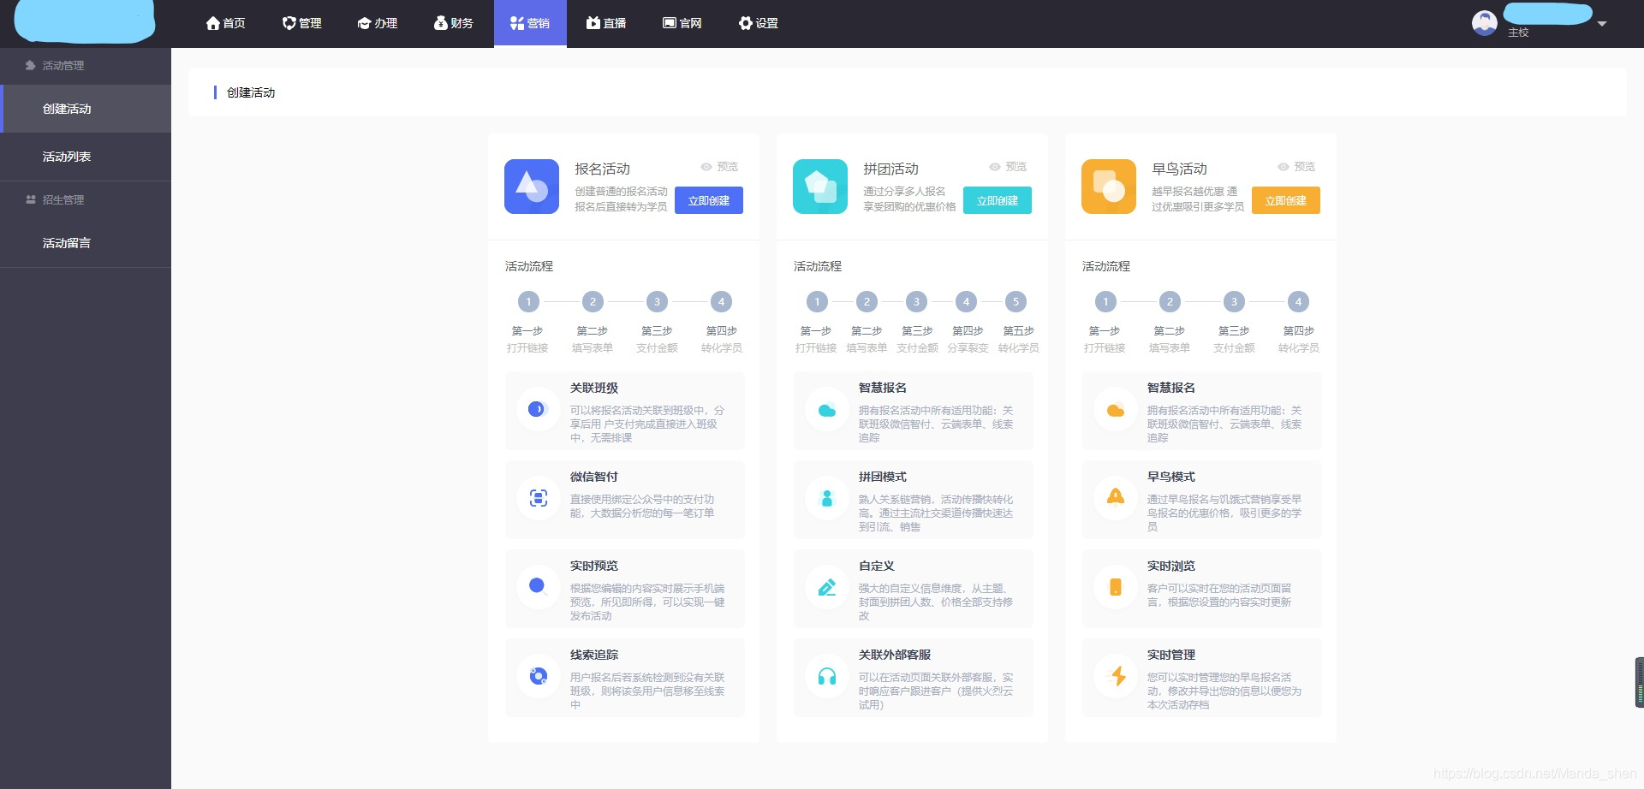Open 活动列表 from the sidebar
The image size is (1644, 789).
coord(67,156)
